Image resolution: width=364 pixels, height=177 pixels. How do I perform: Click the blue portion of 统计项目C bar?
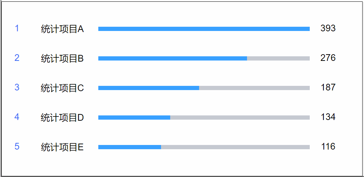pyautogui.click(x=149, y=88)
